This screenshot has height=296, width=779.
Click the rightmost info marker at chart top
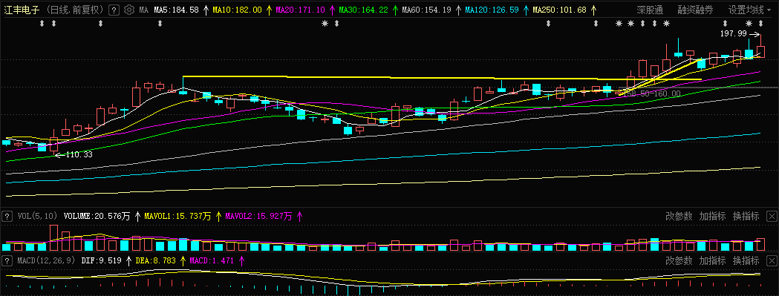[x=760, y=23]
